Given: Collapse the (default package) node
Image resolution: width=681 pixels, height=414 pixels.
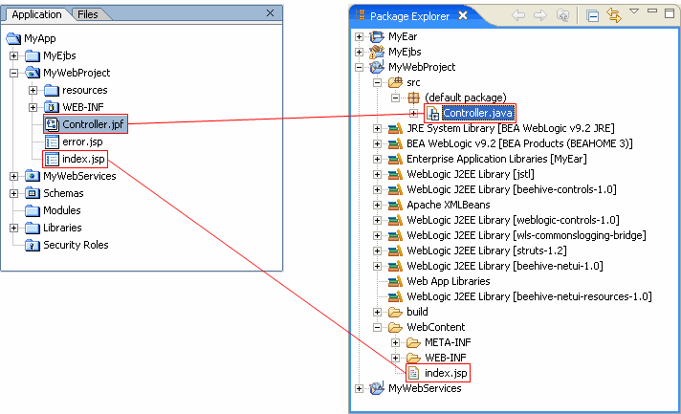Looking at the screenshot, I should tap(395, 98).
